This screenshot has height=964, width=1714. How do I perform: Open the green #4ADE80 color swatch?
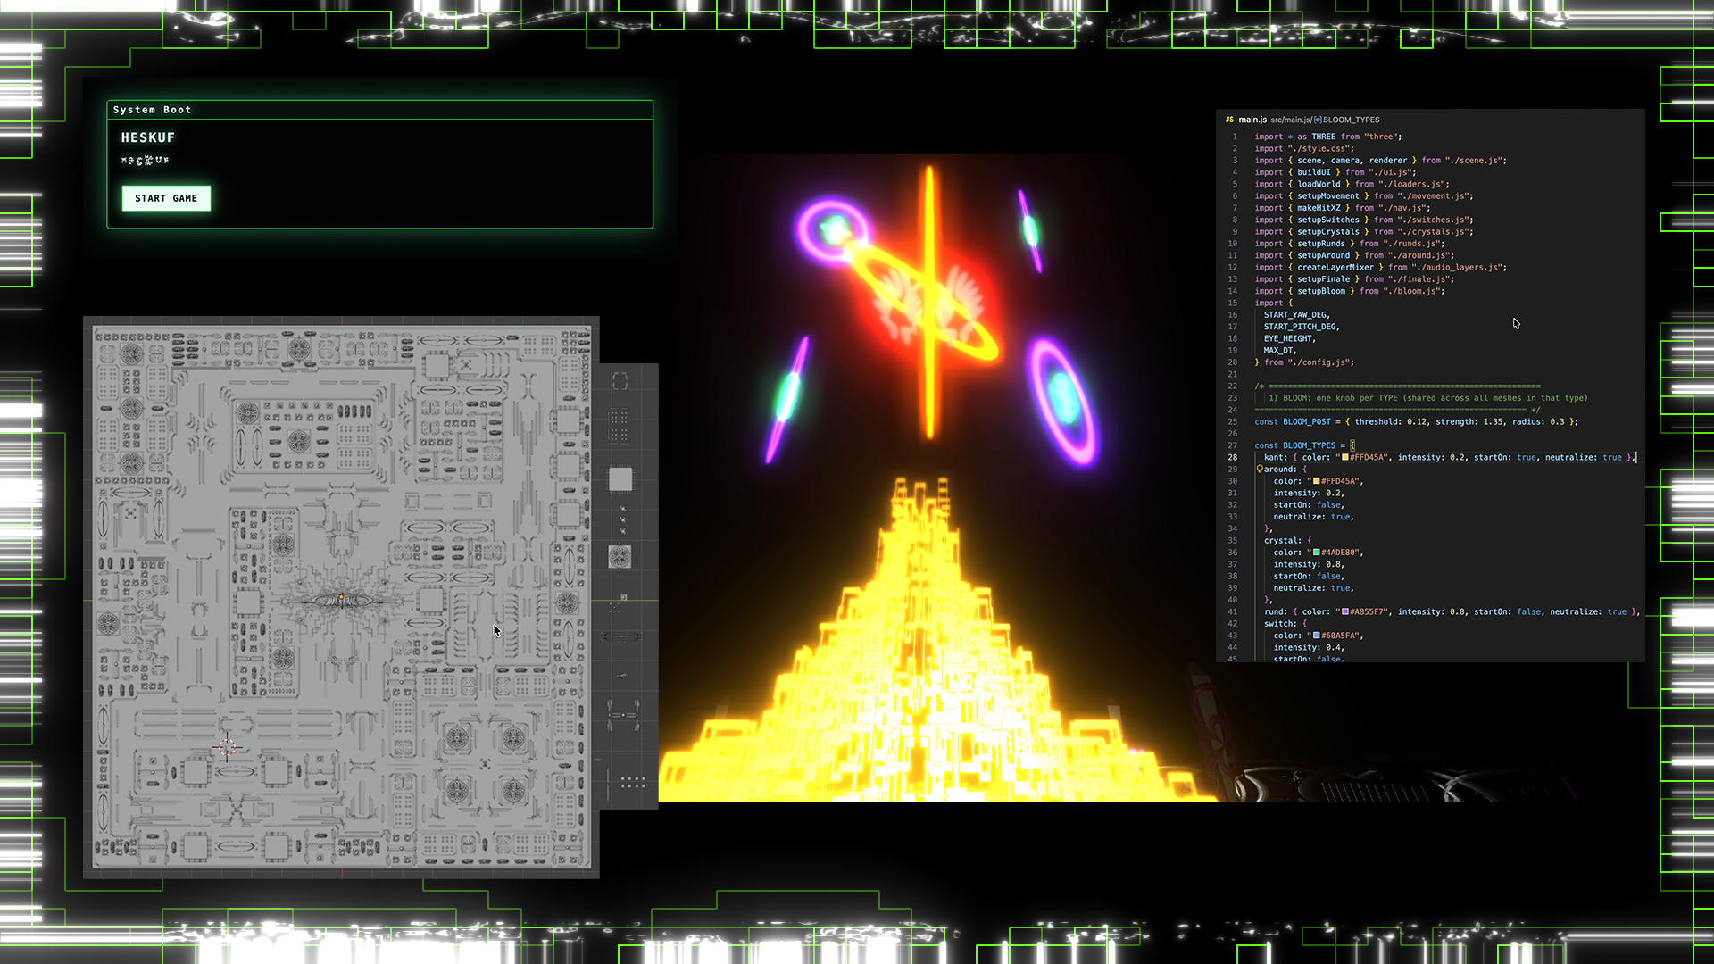[x=1316, y=553]
